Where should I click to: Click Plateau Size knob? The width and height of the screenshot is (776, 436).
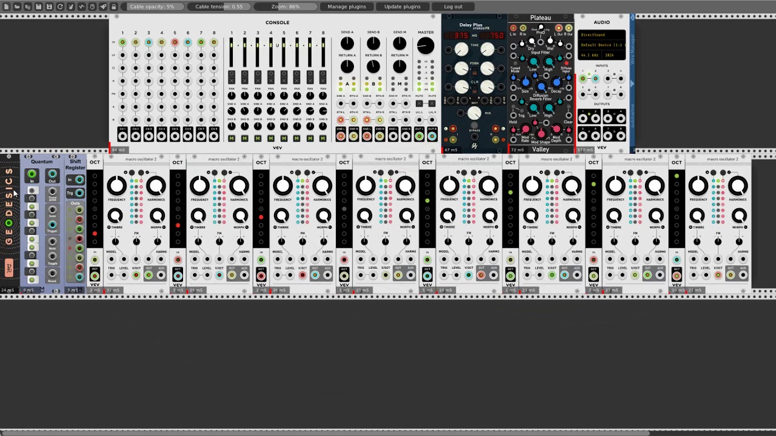tap(526, 83)
